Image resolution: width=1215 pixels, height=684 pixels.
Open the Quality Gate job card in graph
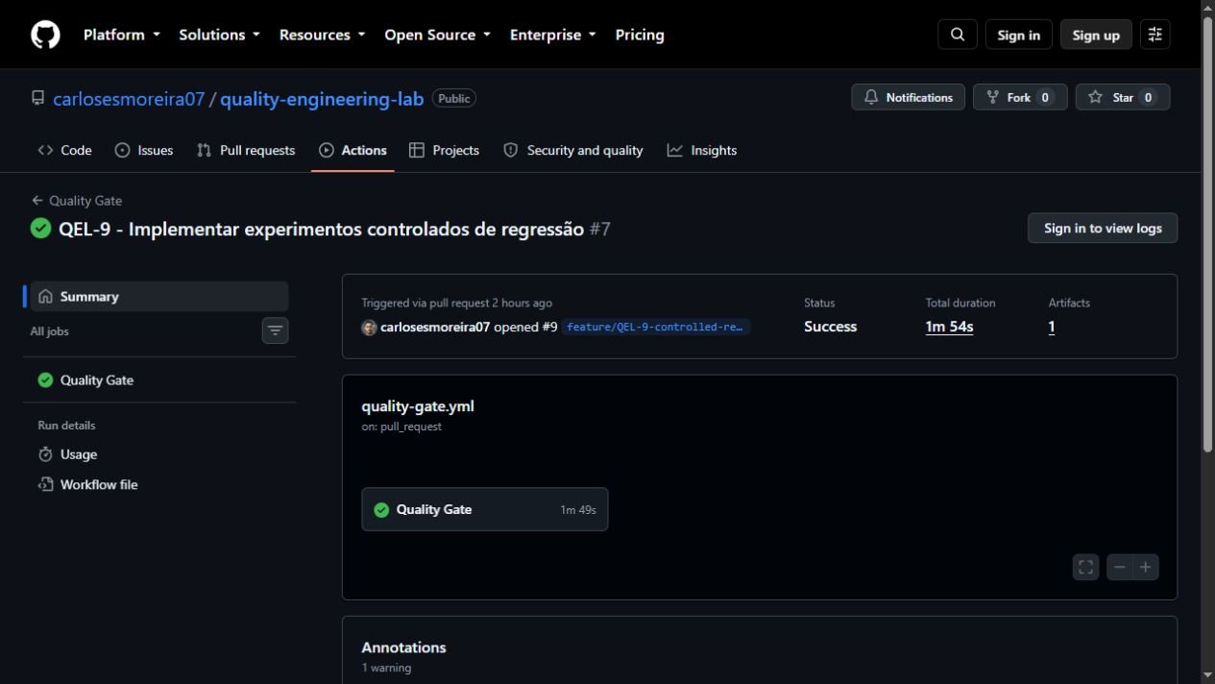(x=485, y=509)
